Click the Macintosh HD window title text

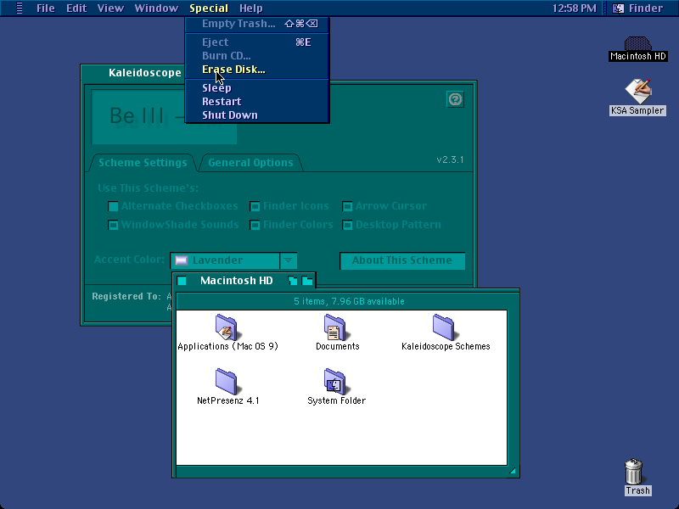tap(237, 281)
